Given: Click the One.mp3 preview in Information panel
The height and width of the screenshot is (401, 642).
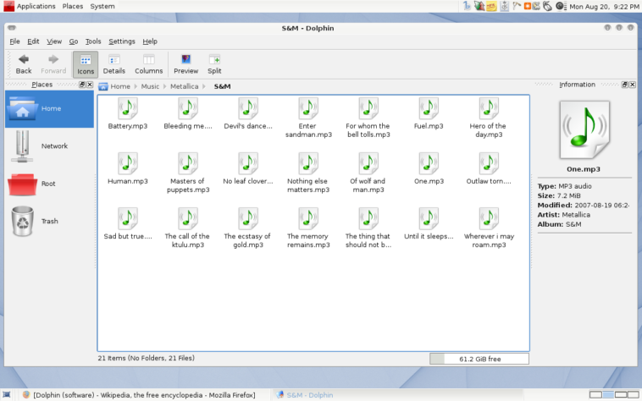Looking at the screenshot, I should click(584, 130).
